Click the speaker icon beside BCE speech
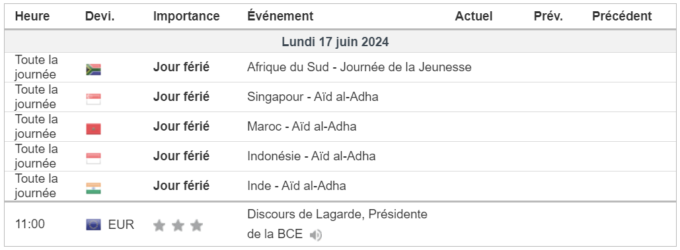This screenshot has height=250, width=680. pyautogui.click(x=316, y=235)
